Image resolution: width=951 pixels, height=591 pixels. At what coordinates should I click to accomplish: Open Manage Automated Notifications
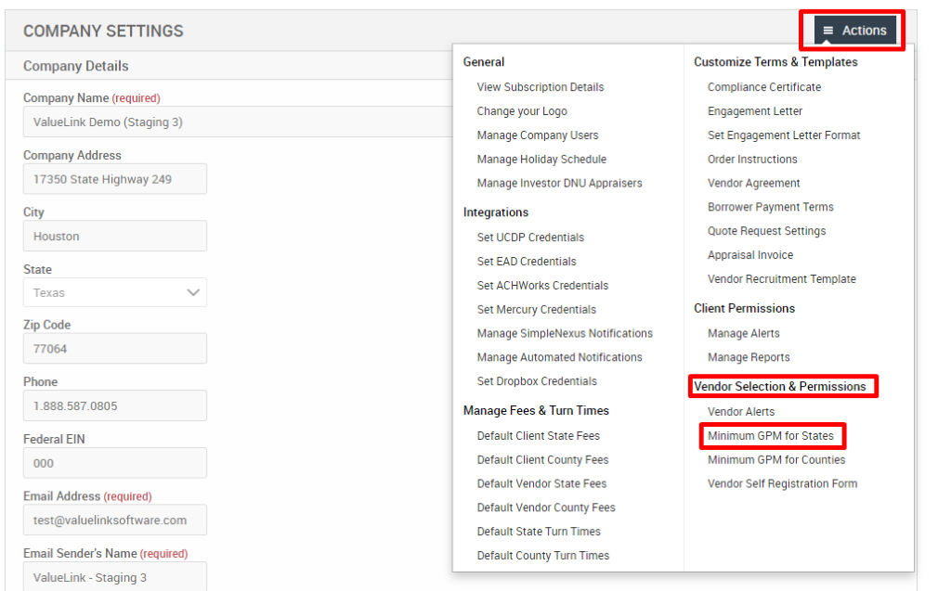(x=559, y=357)
